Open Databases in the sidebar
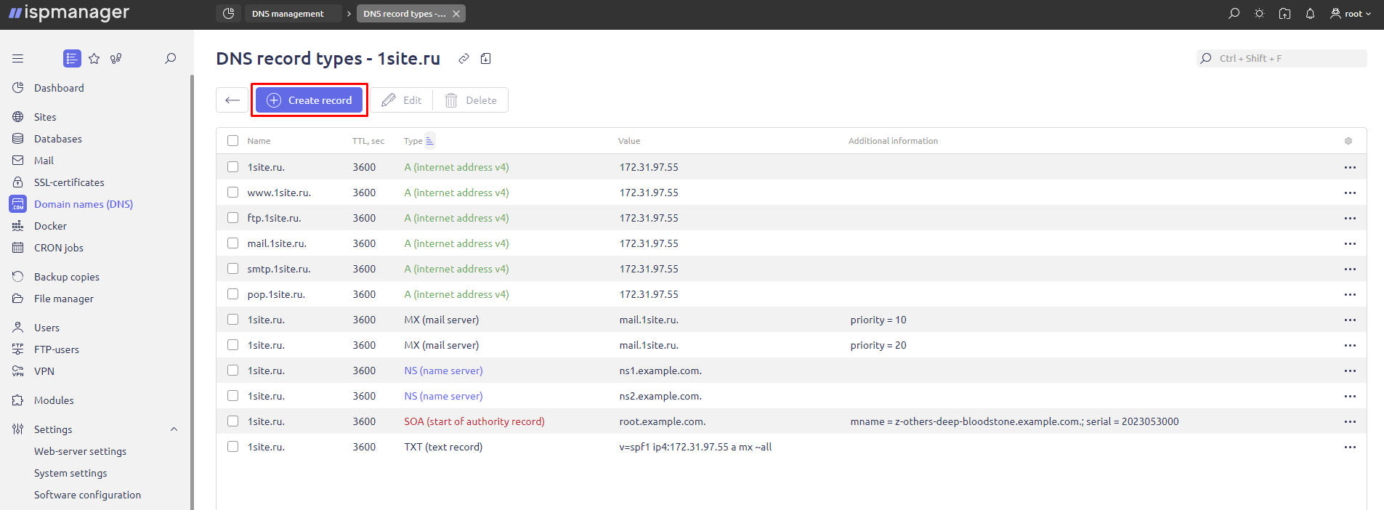This screenshot has height=510, width=1384. point(58,139)
